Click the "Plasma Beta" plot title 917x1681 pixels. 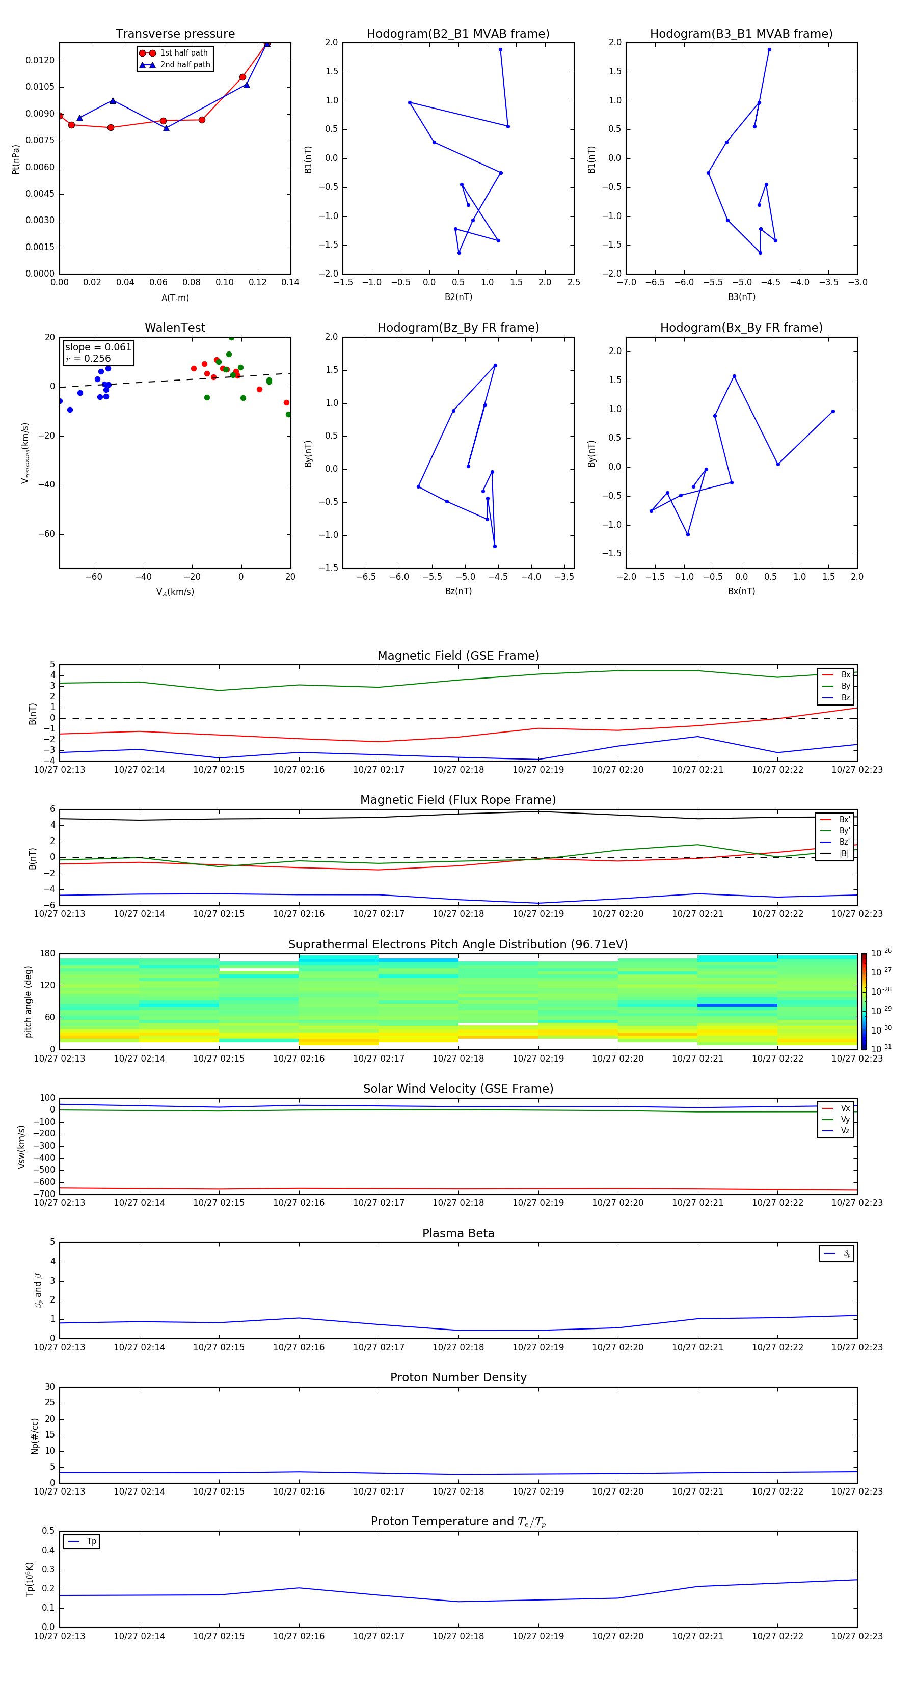tap(458, 1233)
